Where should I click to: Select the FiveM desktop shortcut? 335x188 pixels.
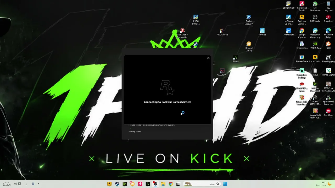point(236,59)
